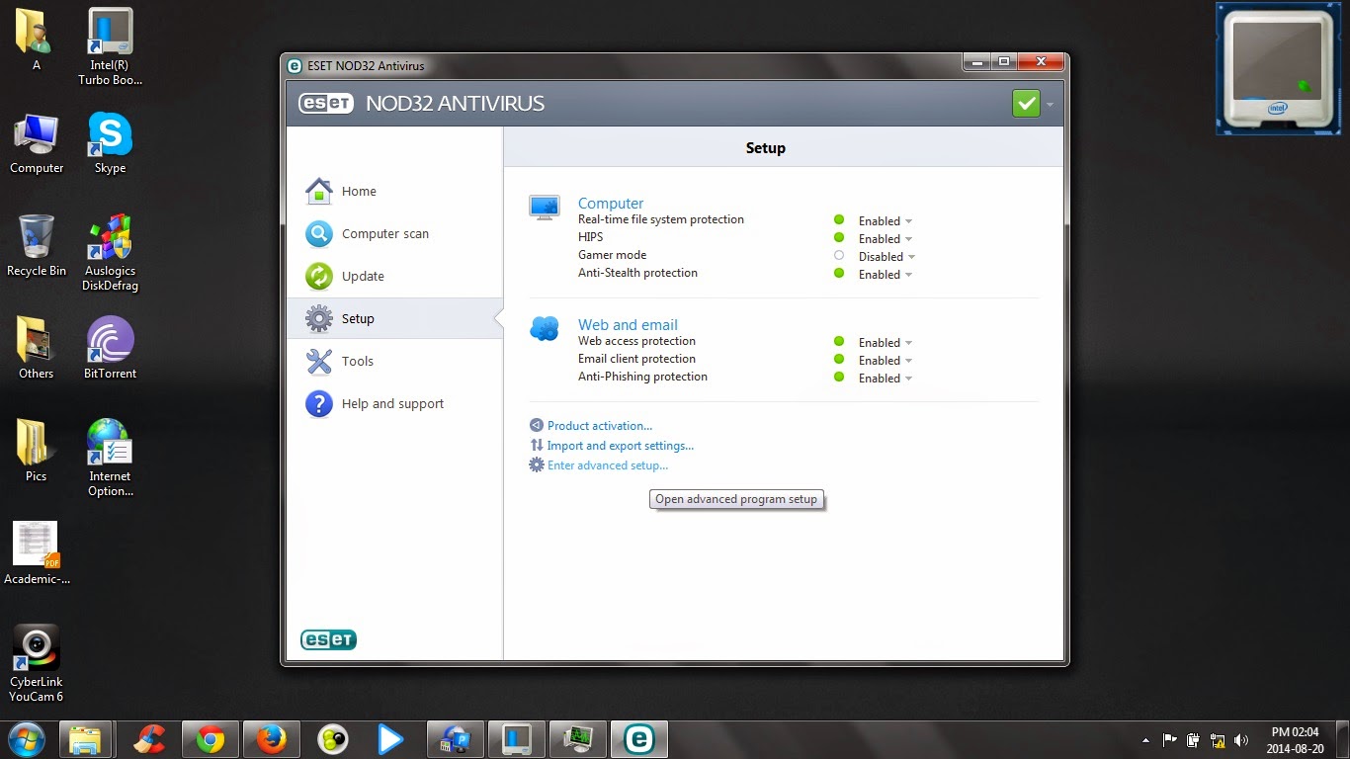Open Auslogics DiskDefrag desktop icon
The width and height of the screenshot is (1350, 759).
[x=110, y=253]
